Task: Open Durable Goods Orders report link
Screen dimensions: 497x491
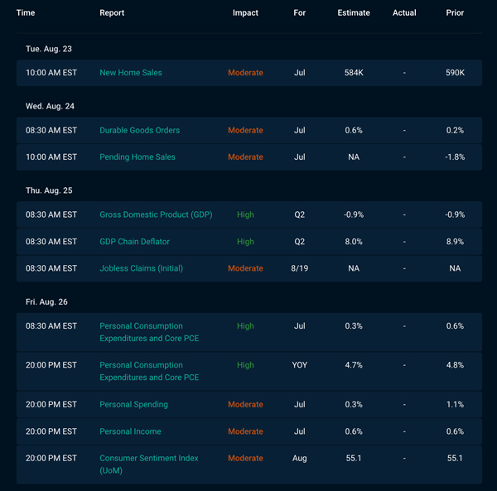Action: click(139, 130)
